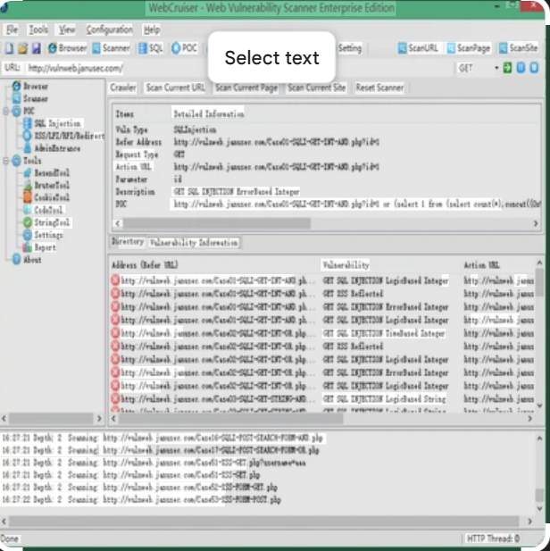Open the Help menu
550x551 pixels.
coord(152,29)
